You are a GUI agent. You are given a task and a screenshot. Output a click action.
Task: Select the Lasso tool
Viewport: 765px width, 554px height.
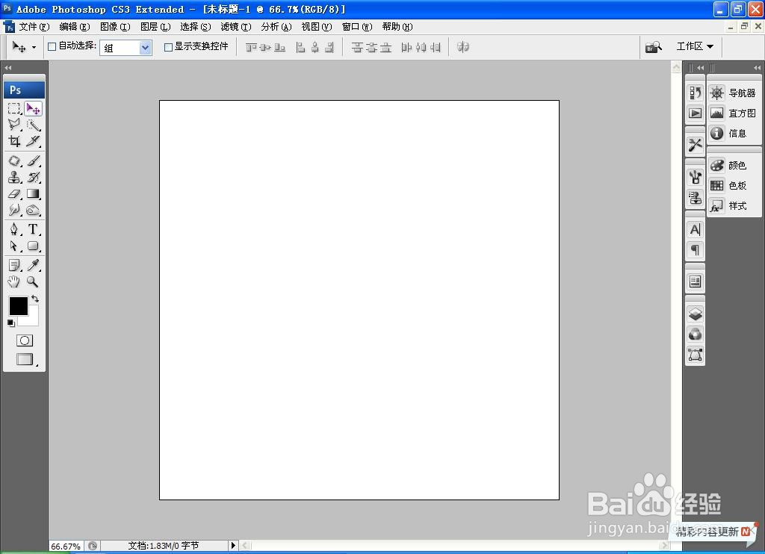pyautogui.click(x=14, y=125)
